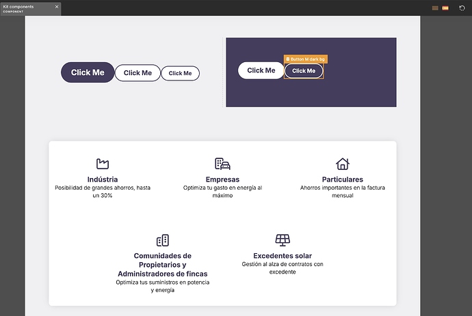Click the buildings icon above Comunidades de Propietarios
472x316 pixels.
pos(162,240)
